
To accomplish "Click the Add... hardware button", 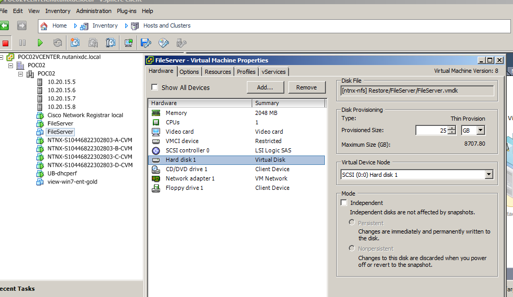I will point(265,87).
